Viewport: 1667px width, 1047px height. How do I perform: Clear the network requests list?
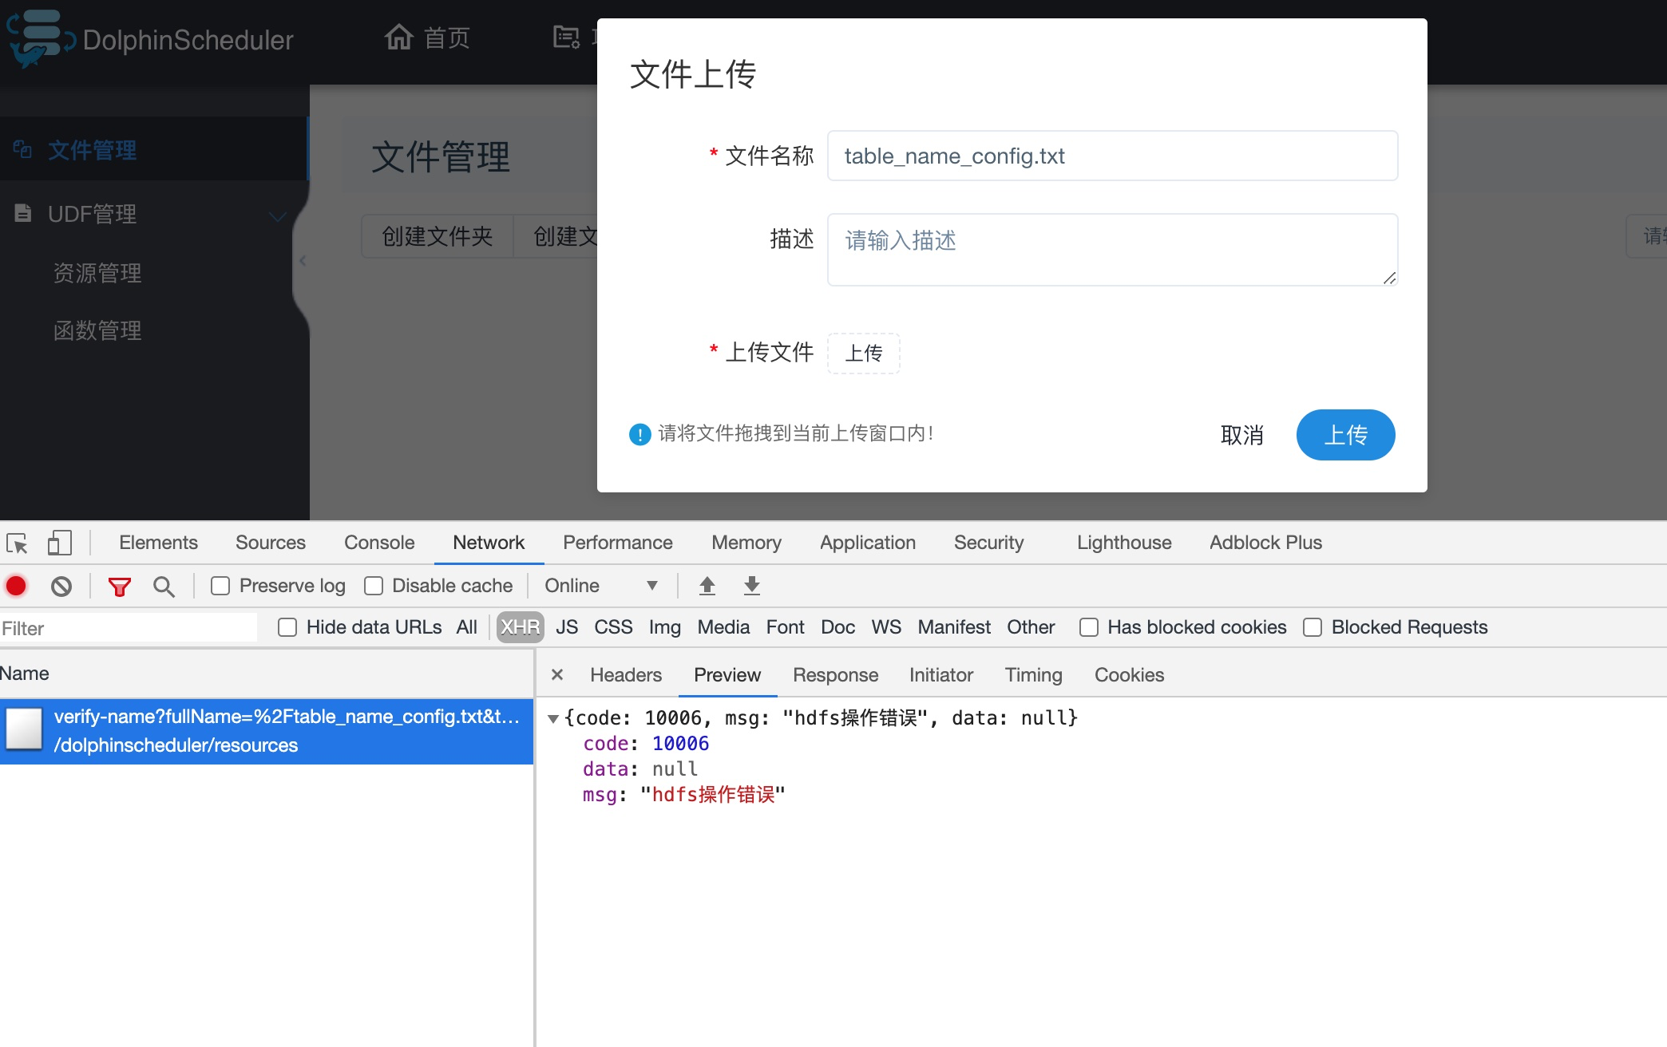click(x=61, y=585)
